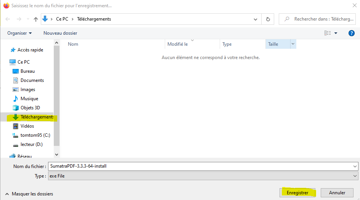Open the Organiser menu
This screenshot has height=200, width=360.
(19, 33)
